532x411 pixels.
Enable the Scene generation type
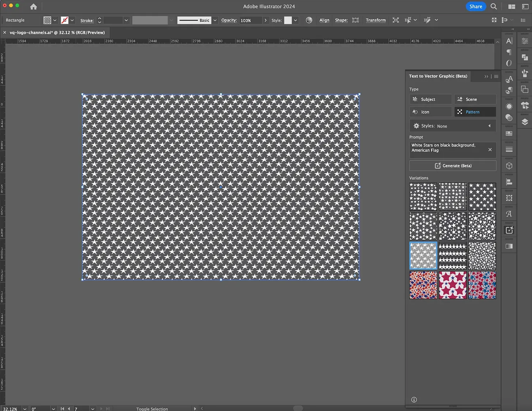pyautogui.click(x=475, y=99)
